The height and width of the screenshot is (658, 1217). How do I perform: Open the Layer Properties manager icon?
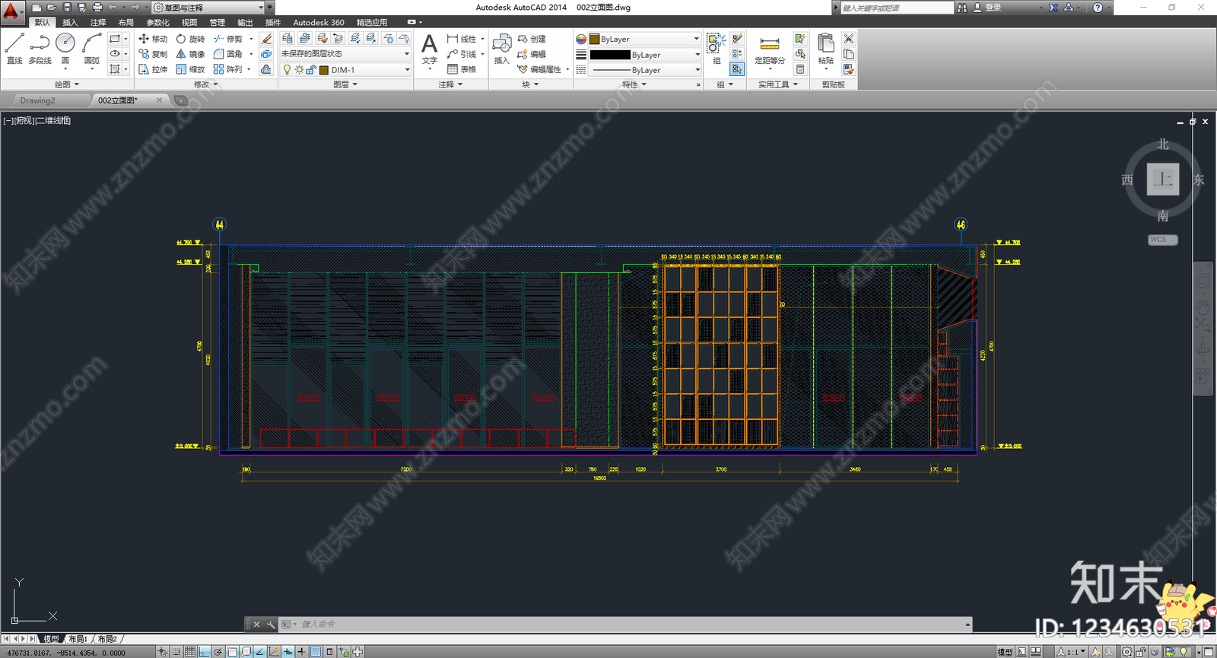[x=288, y=38]
